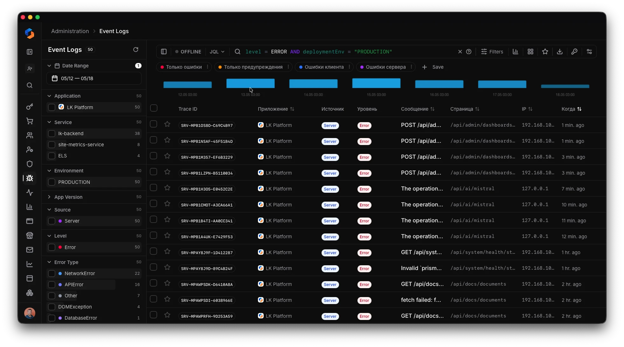Sort by the Когда column
624x347 pixels.
point(571,109)
